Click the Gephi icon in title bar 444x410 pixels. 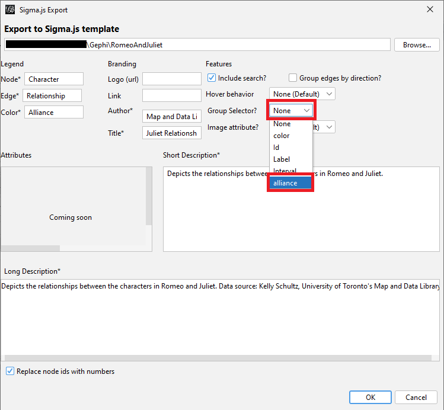point(10,9)
